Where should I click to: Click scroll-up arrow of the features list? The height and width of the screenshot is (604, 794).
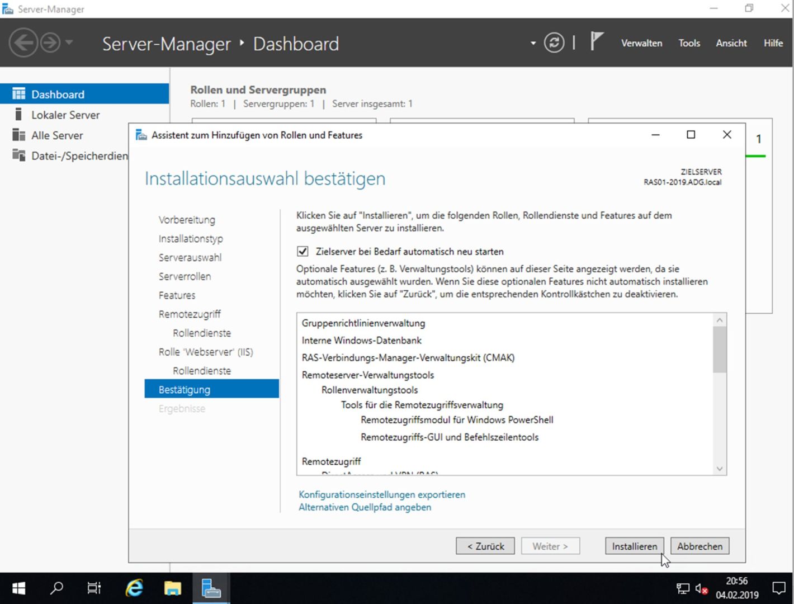(720, 320)
